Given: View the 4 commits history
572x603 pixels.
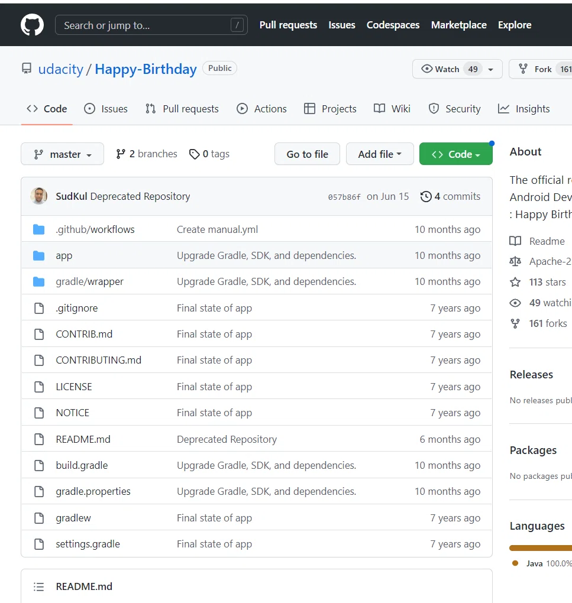Looking at the screenshot, I should pos(451,196).
